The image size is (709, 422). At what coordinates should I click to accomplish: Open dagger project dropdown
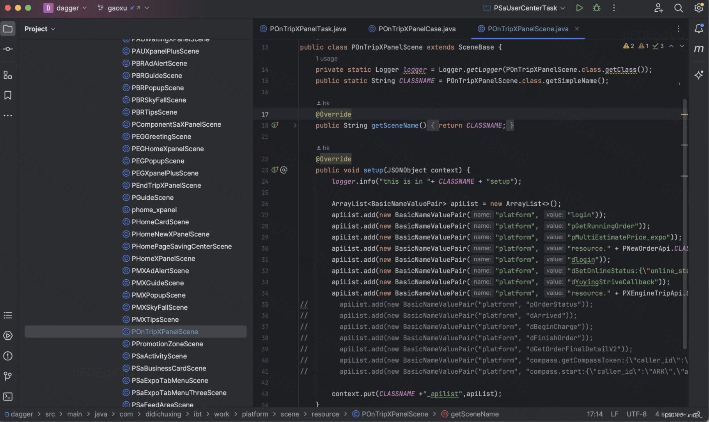(65, 8)
